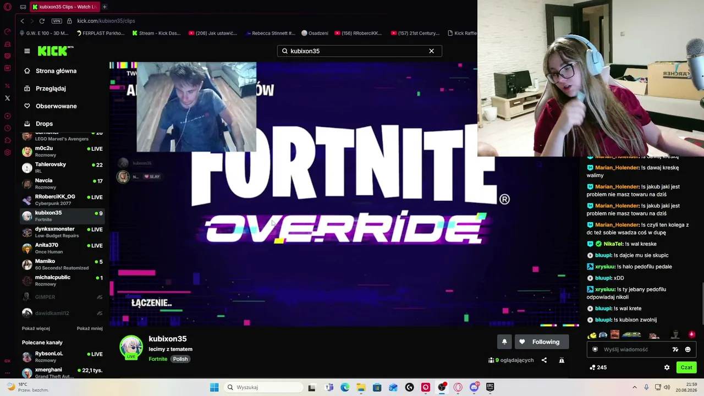This screenshot has height=396, width=704.
Task: Open recommended channel xmerghani
Action: (62, 372)
